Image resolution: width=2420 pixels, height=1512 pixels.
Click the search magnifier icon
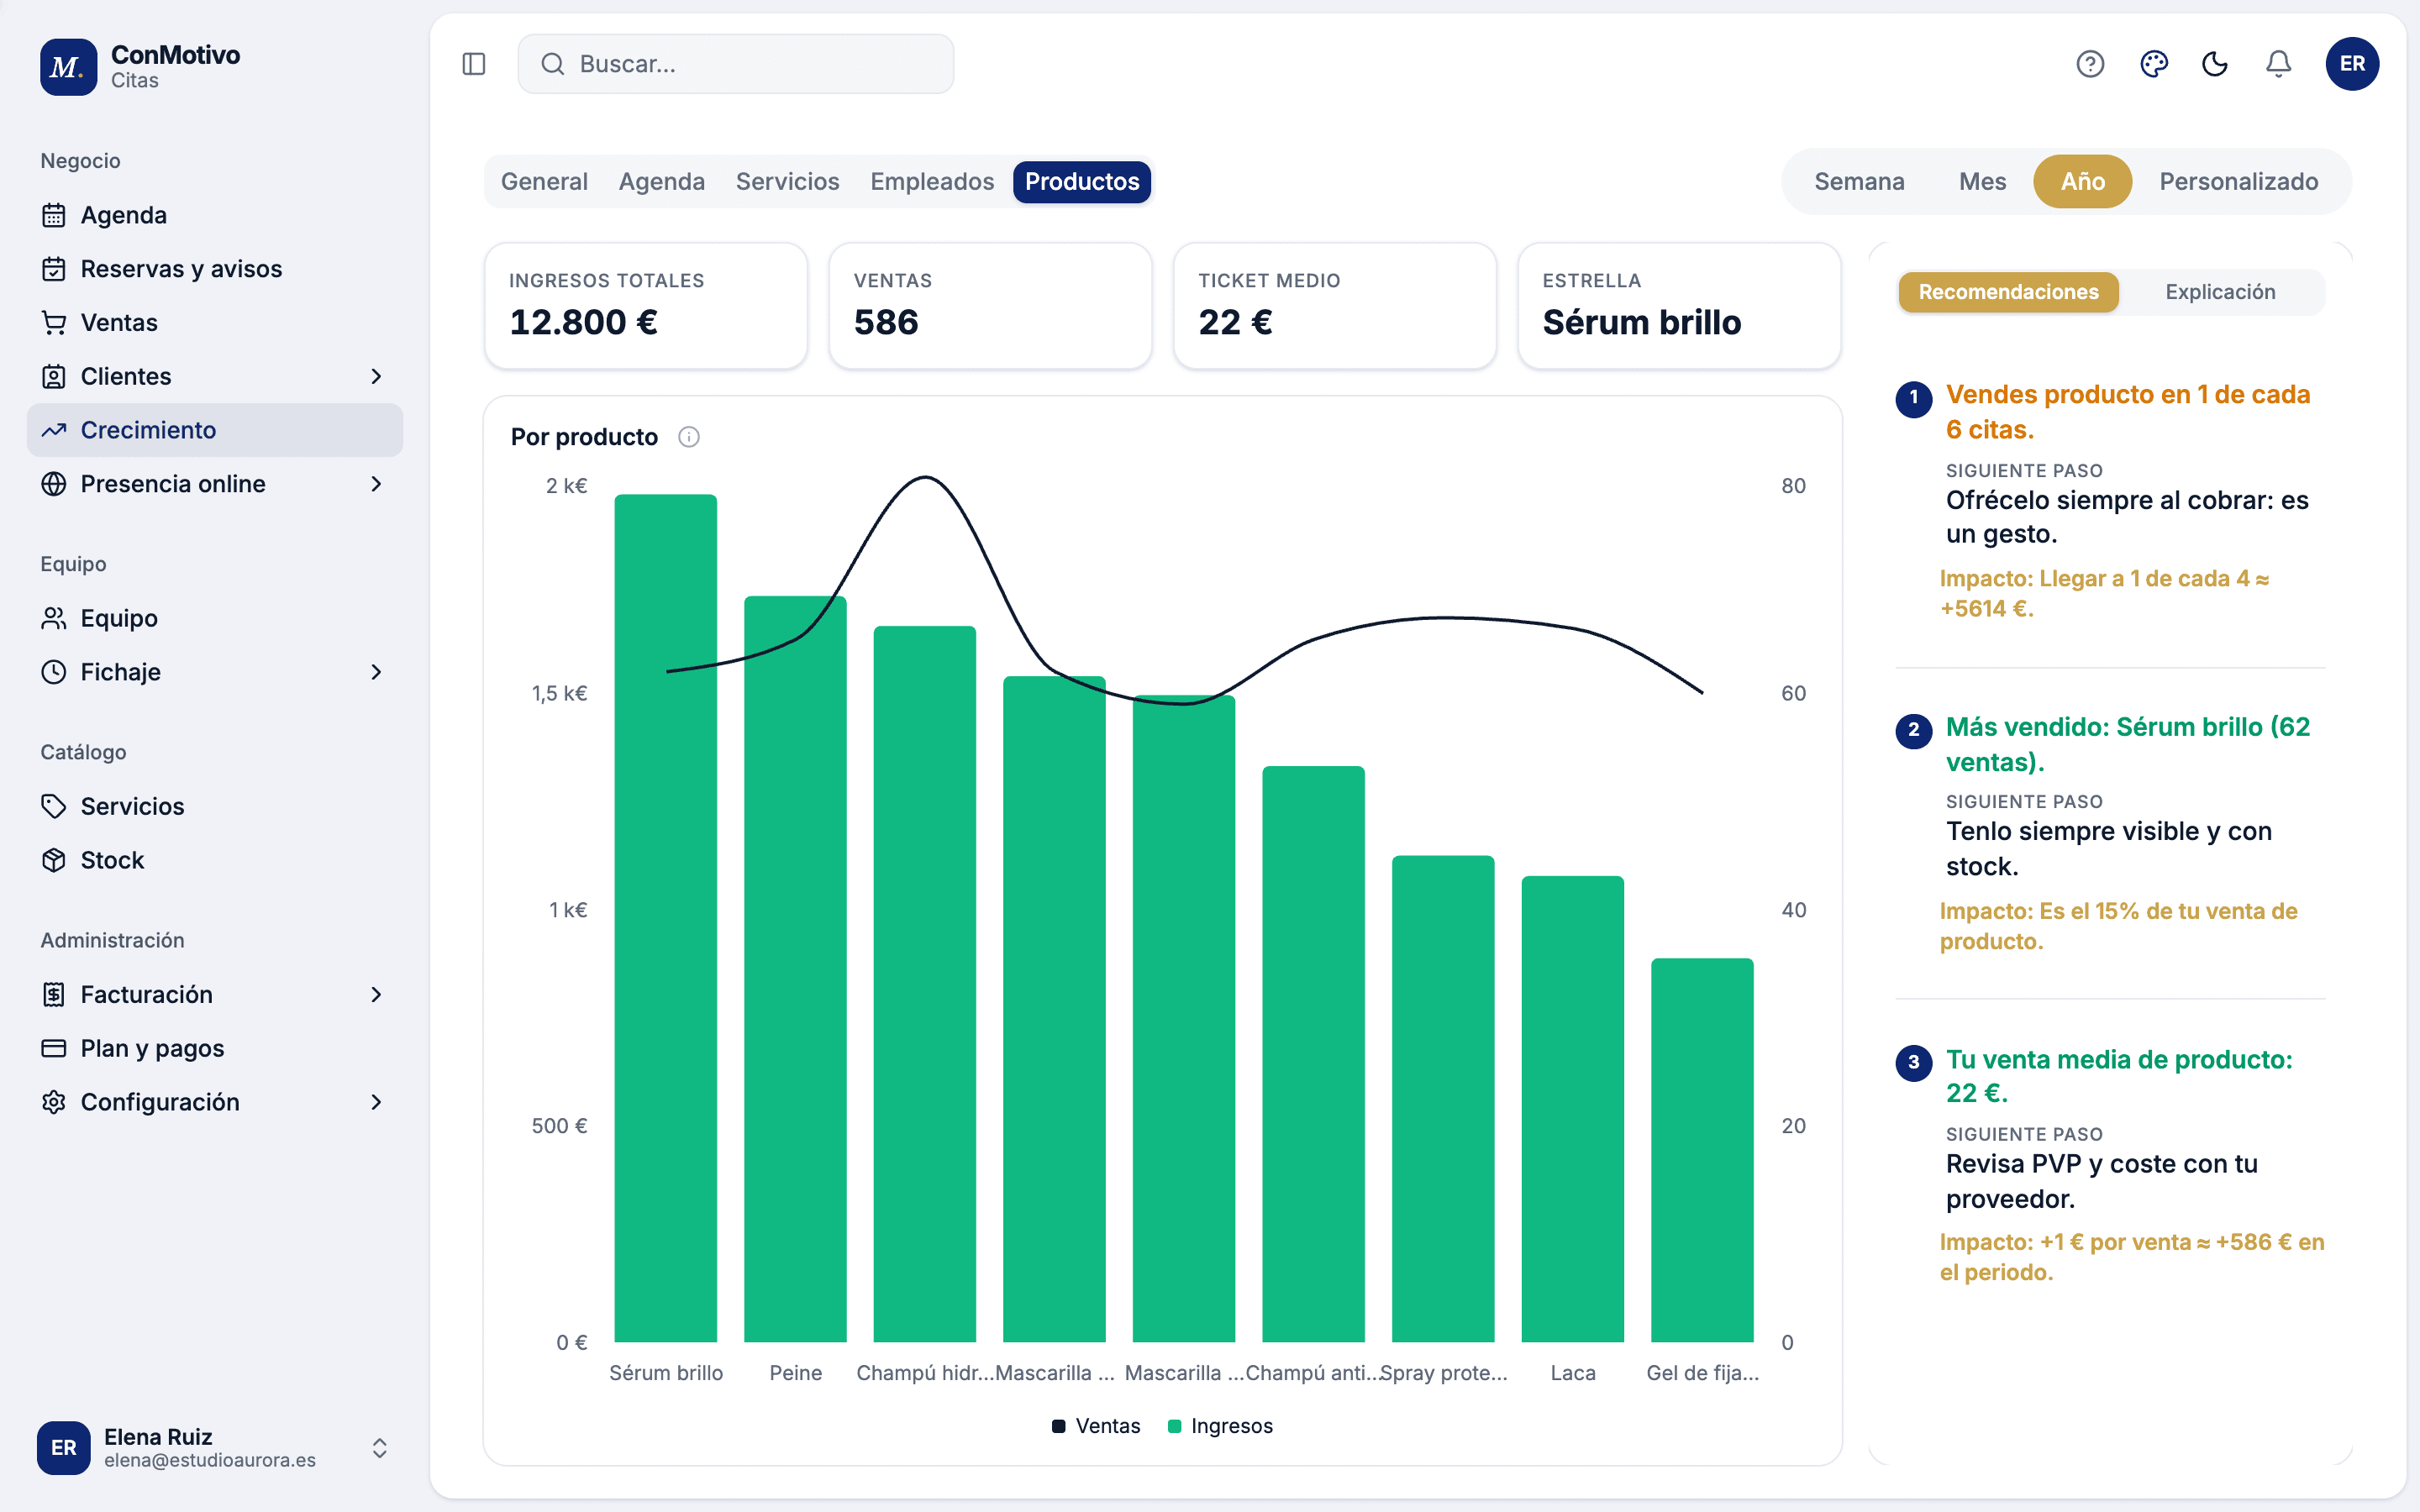click(x=553, y=64)
